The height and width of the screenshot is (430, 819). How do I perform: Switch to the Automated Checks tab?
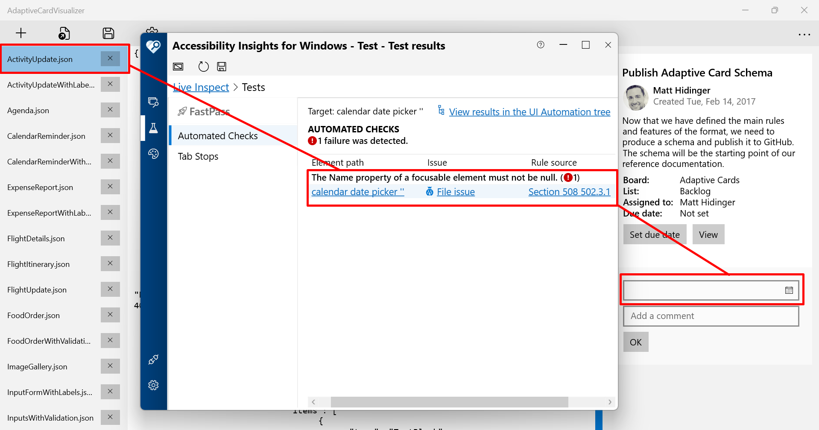pyautogui.click(x=217, y=135)
